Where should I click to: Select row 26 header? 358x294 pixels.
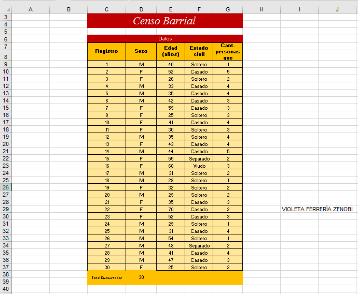coord(6,187)
